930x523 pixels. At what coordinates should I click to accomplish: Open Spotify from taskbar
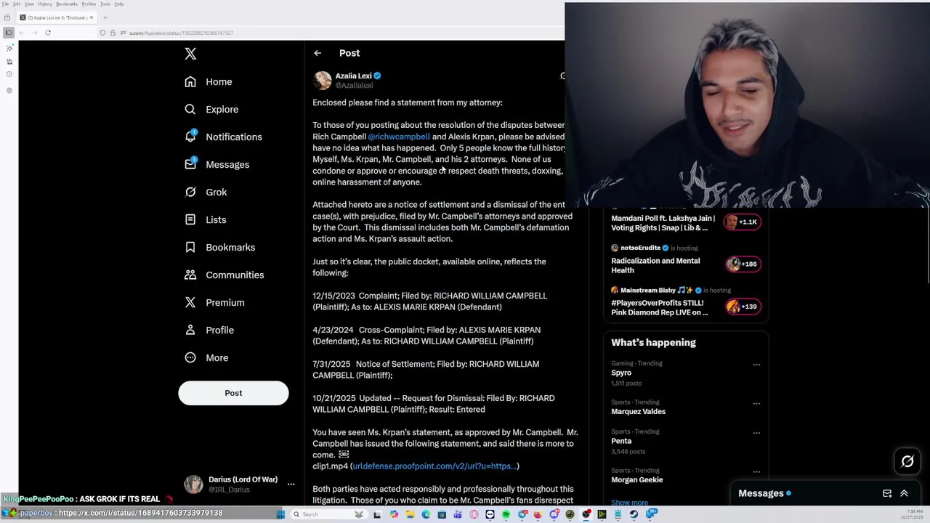pos(506,514)
